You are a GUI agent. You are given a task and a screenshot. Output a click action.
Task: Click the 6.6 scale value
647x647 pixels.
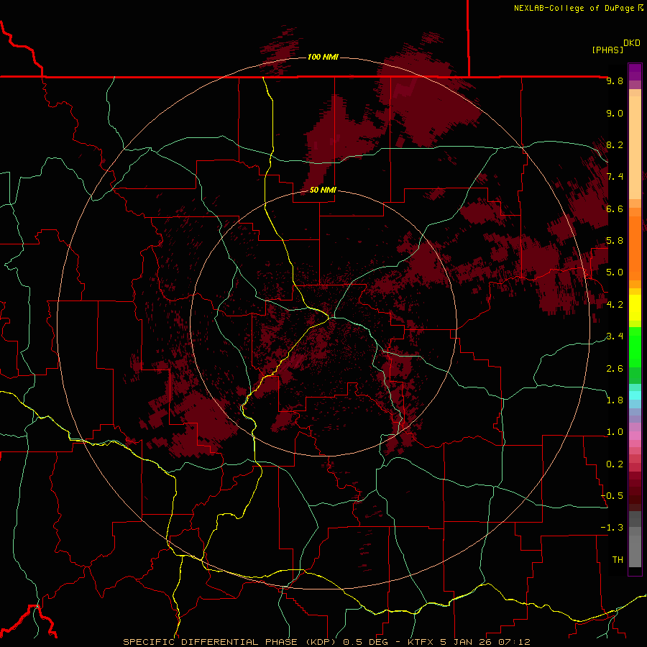pos(615,208)
